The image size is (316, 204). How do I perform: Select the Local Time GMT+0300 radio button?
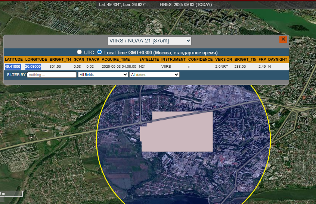pyautogui.click(x=99, y=52)
